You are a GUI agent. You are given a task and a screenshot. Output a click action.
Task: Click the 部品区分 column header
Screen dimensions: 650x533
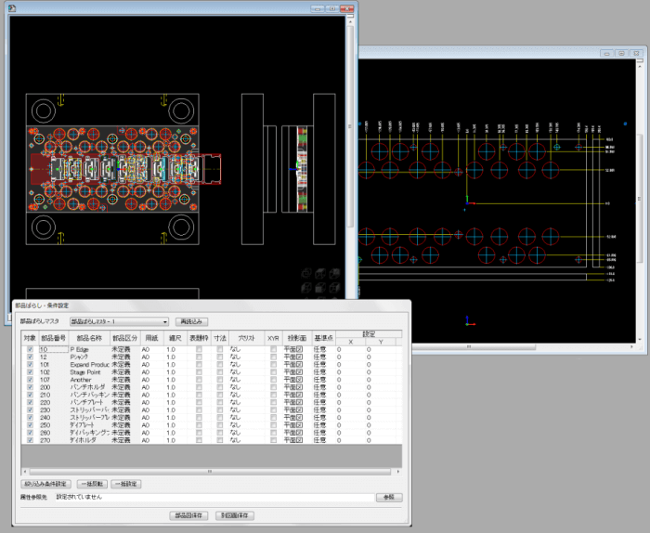click(x=124, y=338)
